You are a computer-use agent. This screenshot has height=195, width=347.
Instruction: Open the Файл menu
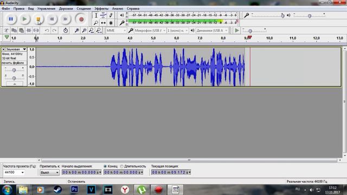[x=5, y=9]
